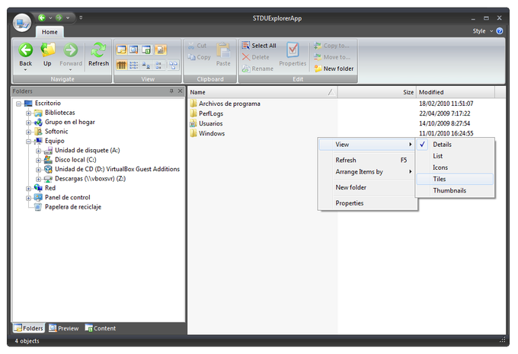Image resolution: width=518 pixels, height=354 pixels.
Task: Switch to Icons view using ribbon icon
Action: pos(146,65)
